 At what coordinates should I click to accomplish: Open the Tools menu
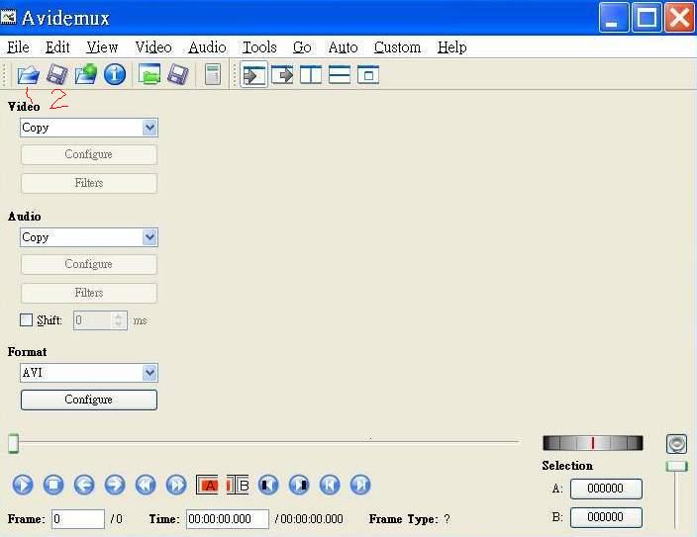pos(259,47)
